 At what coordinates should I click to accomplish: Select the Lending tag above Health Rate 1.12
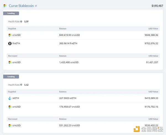(x=11, y=77)
